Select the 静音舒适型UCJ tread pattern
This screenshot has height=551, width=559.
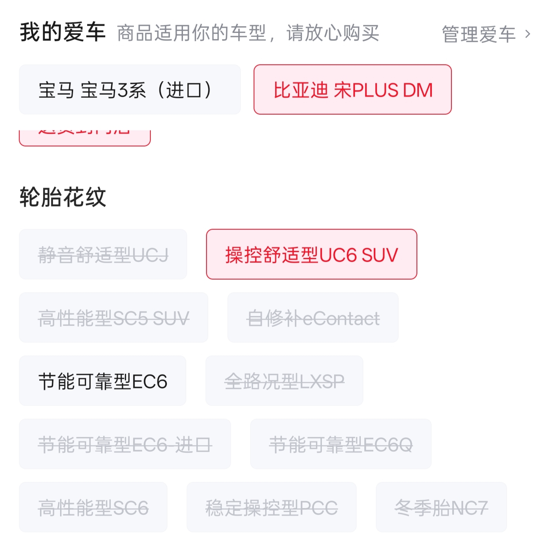[x=103, y=254]
